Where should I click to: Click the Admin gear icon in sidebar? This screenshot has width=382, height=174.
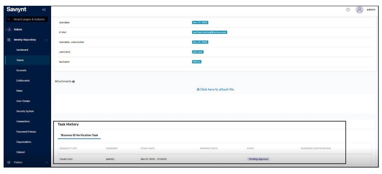point(9,29)
